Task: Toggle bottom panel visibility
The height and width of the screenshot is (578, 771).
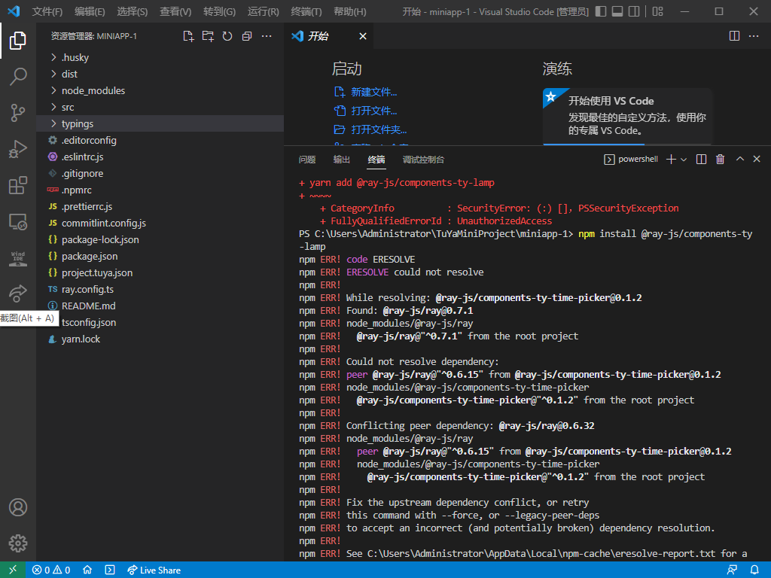Action: 617,11
